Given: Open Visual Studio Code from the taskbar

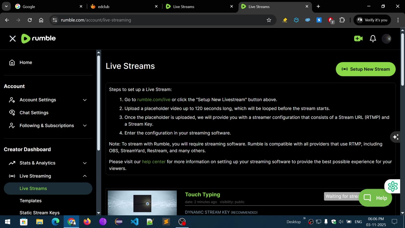Looking at the screenshot, I should (134, 222).
